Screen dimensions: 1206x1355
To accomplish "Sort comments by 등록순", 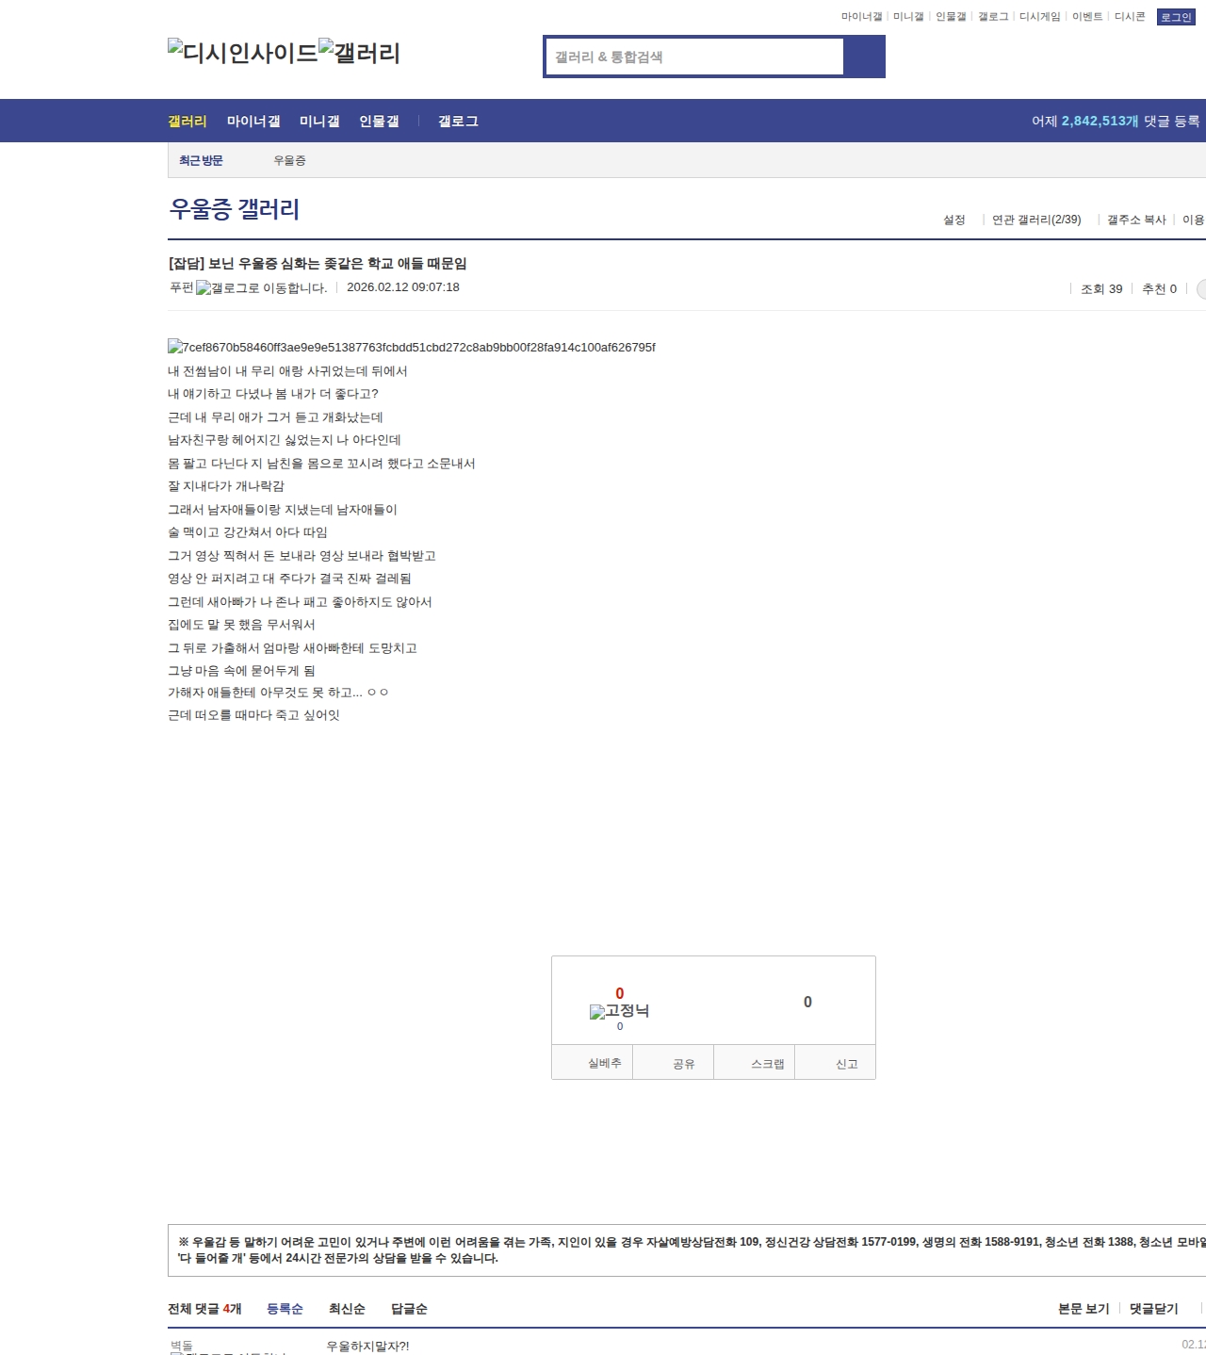I will point(285,1309).
